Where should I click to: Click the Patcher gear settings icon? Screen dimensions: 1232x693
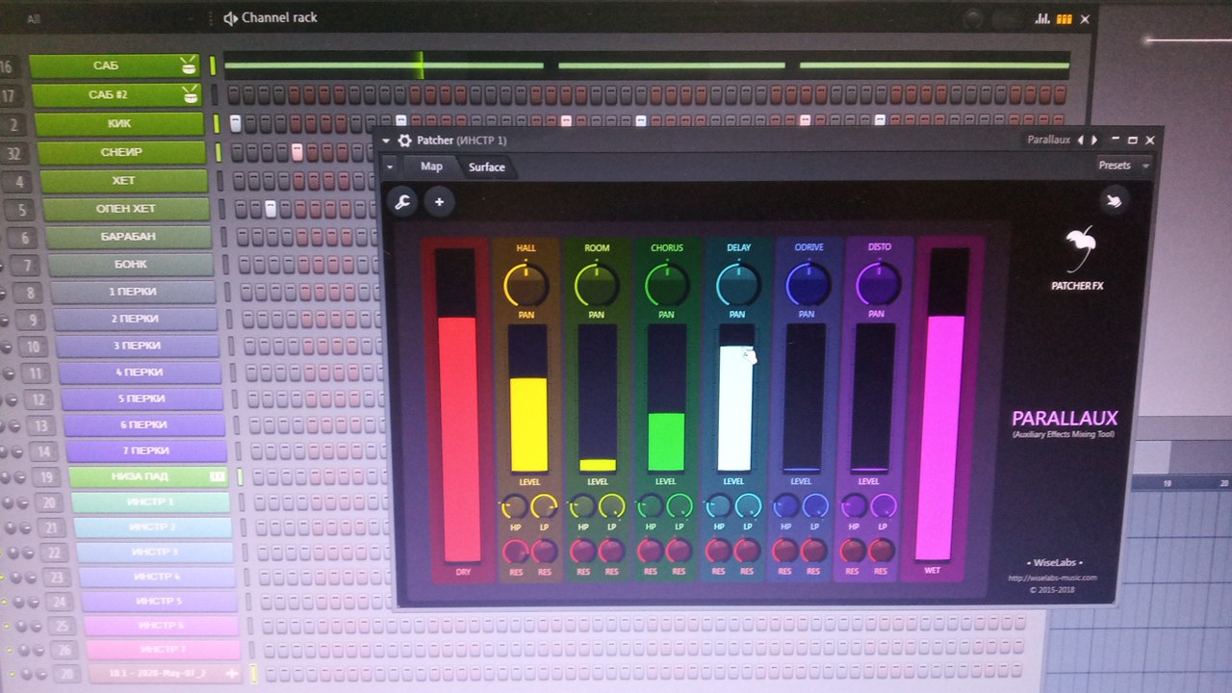pyautogui.click(x=404, y=141)
